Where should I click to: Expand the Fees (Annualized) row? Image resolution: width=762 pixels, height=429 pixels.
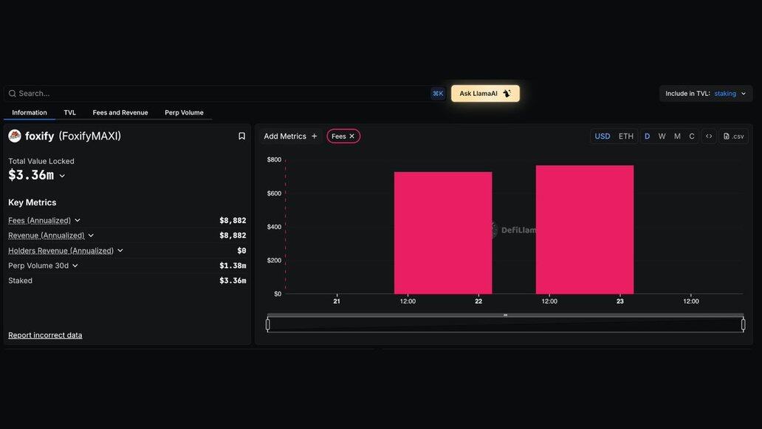coord(78,220)
